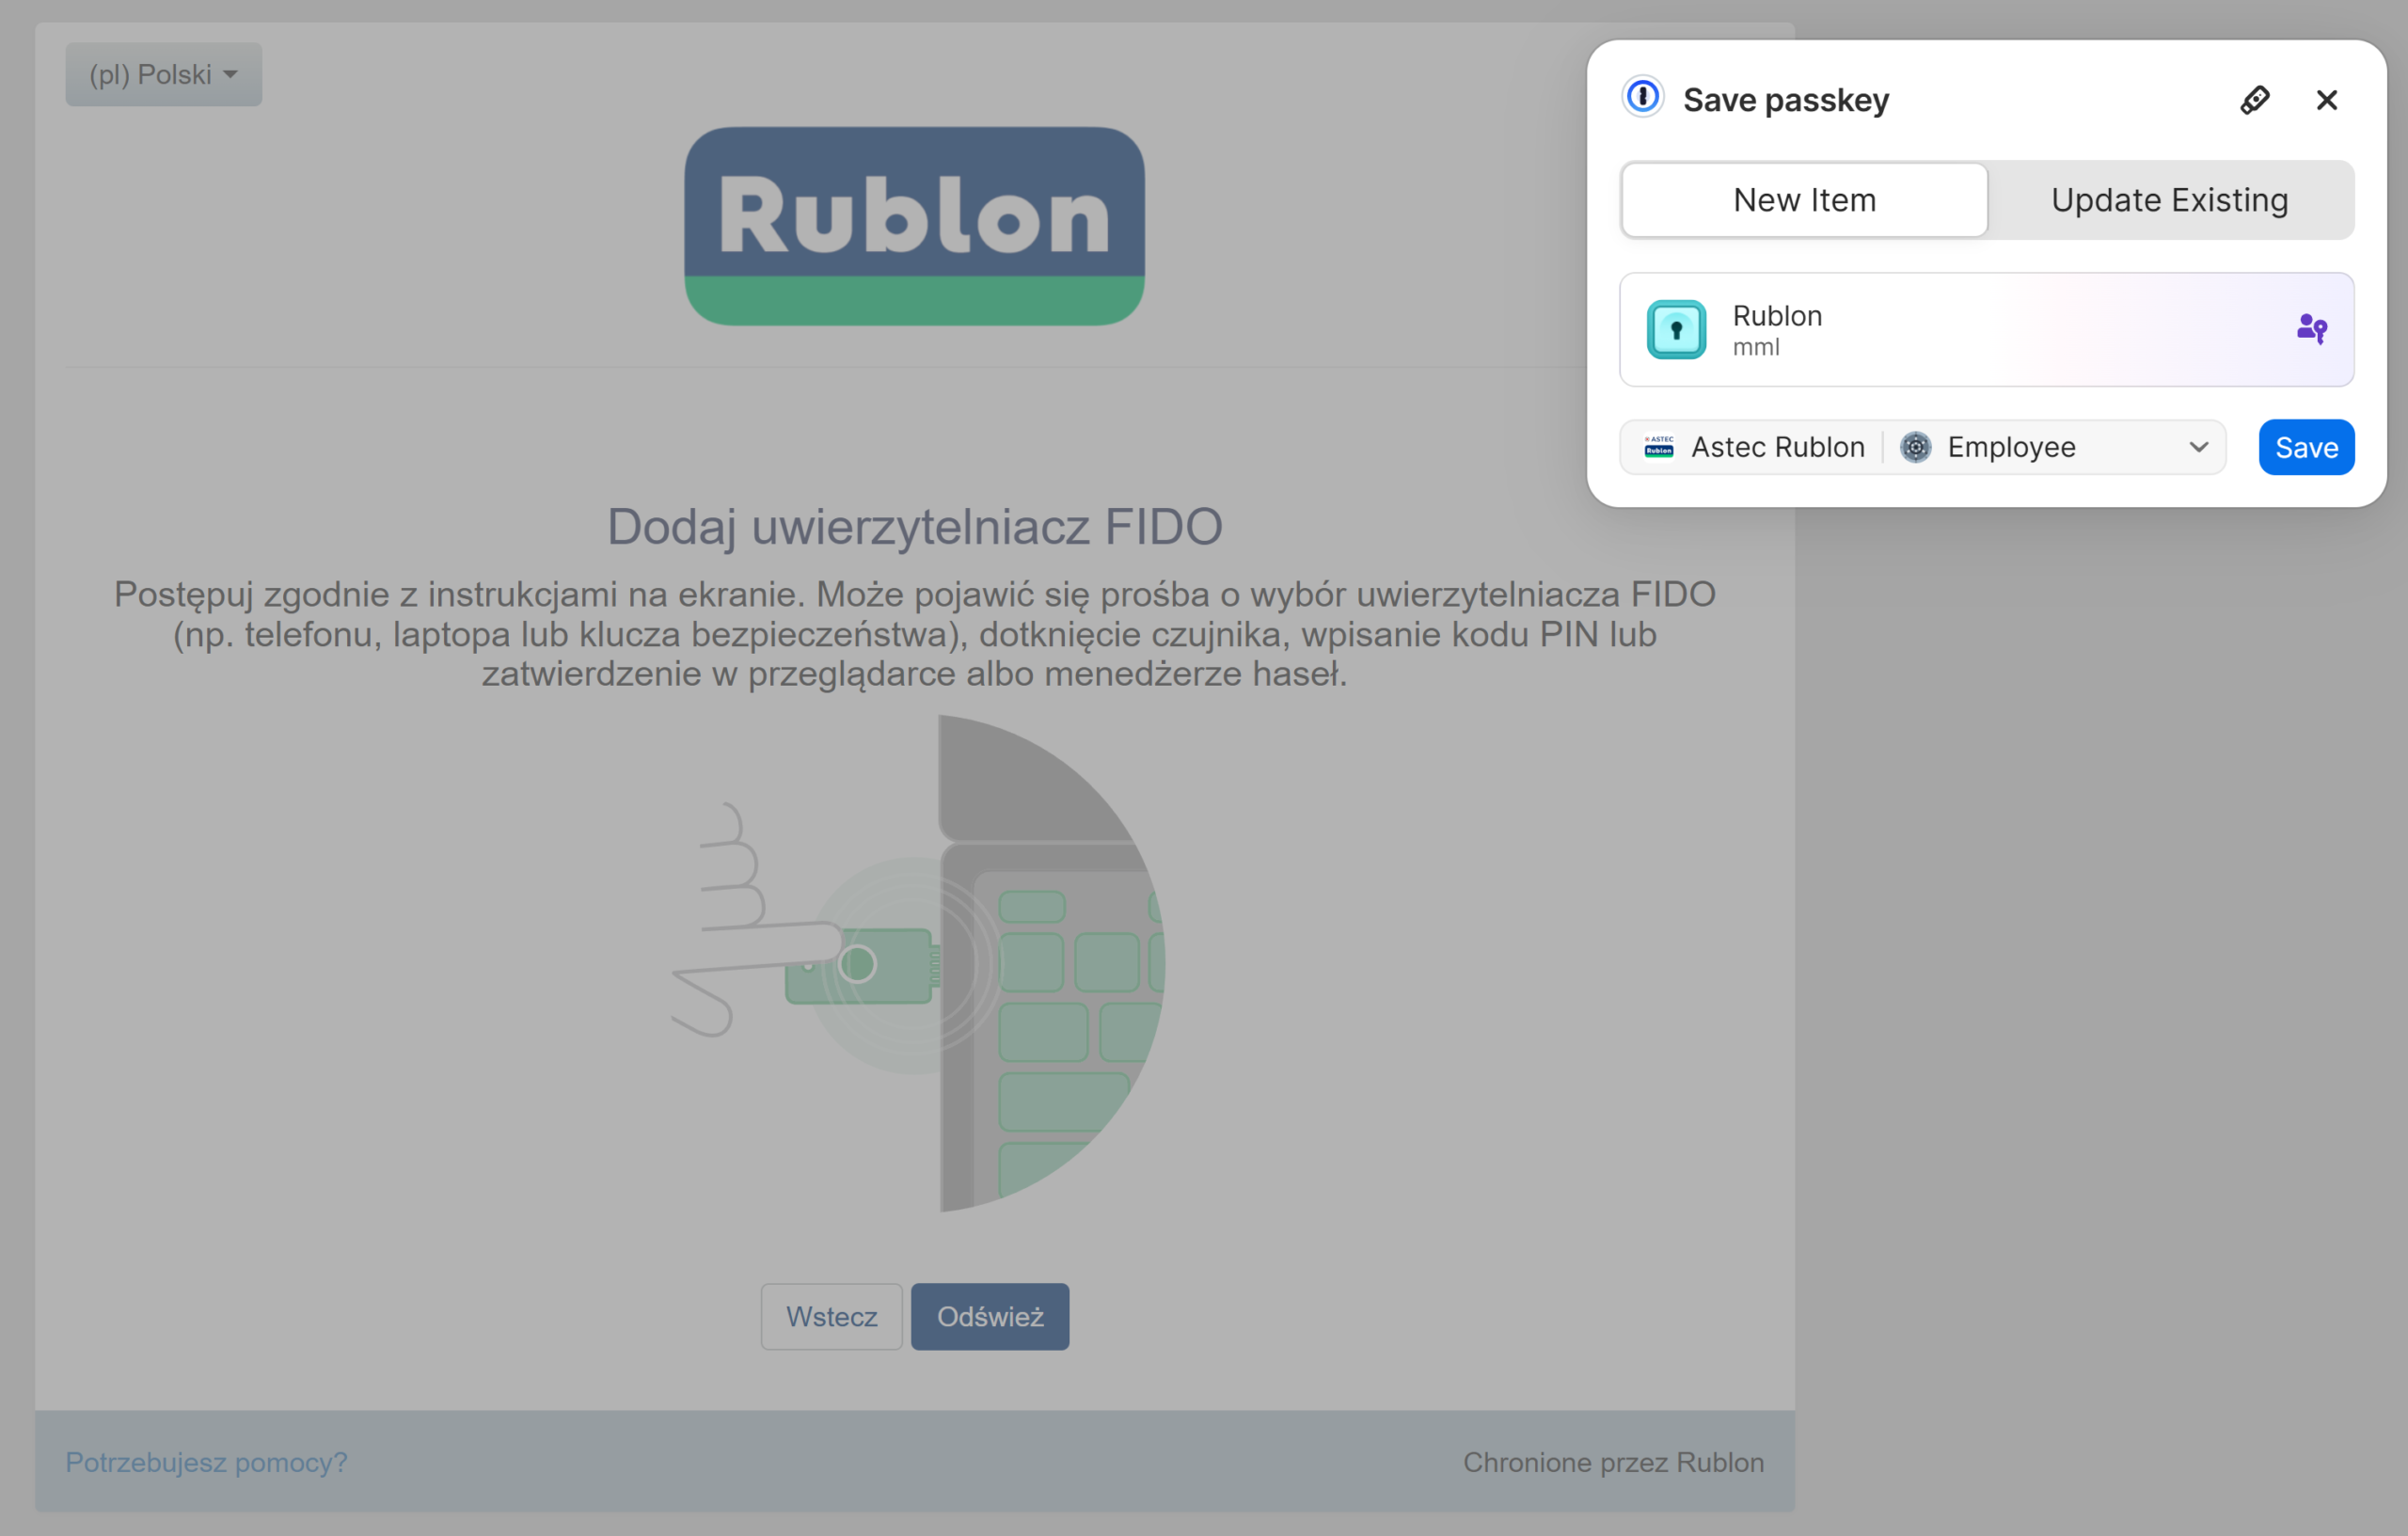The image size is (2408, 1536).
Task: Select the New Item tab
Action: coord(1804,200)
